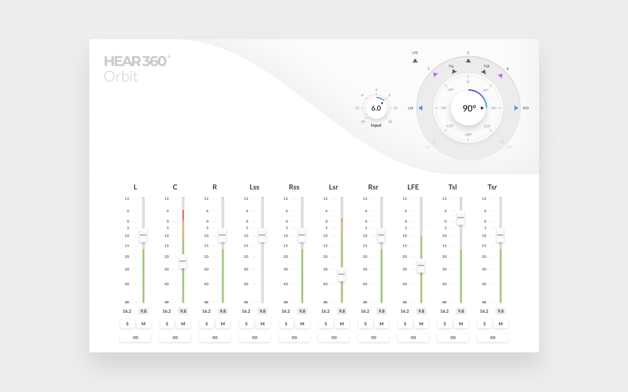628x392 pixels.
Task: Click the purple L speaker icon
Action: 435,75
